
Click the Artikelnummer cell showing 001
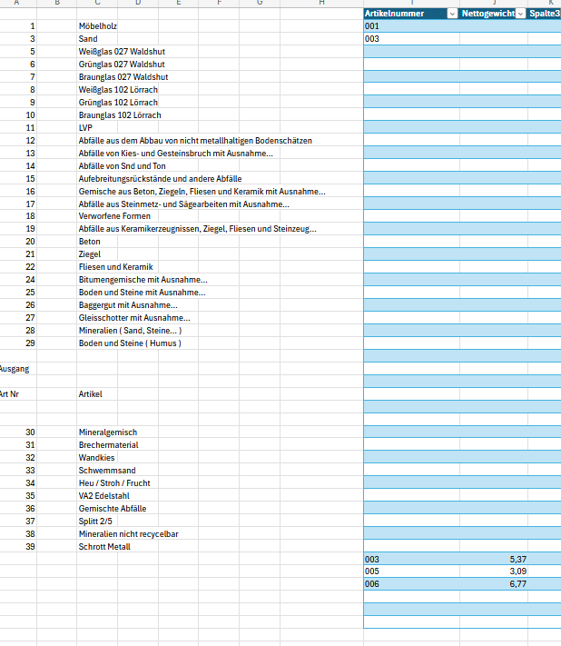pos(411,26)
